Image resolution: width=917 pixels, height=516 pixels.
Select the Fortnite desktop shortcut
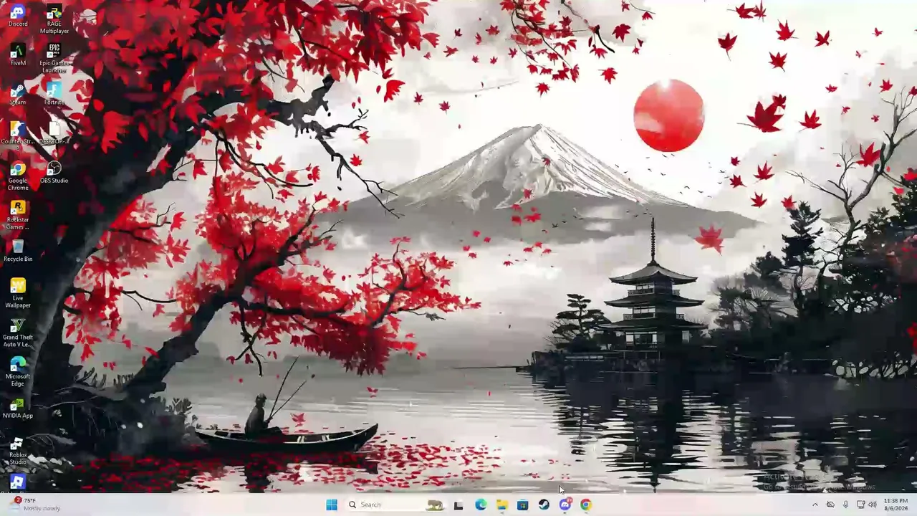point(54,94)
